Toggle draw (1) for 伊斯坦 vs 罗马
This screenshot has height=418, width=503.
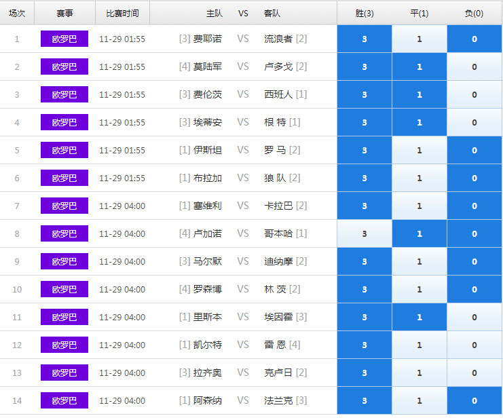[x=420, y=150]
